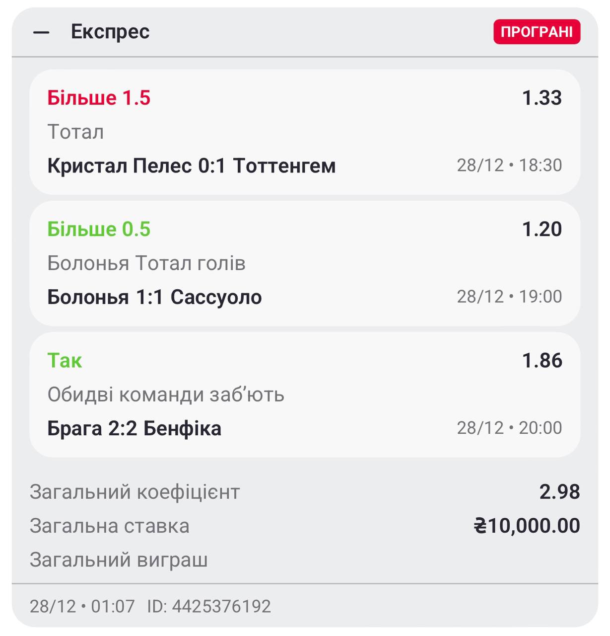Image resolution: width=610 pixels, height=636 pixels.
Task: Click the Загальний виграш row label
Action: [119, 560]
